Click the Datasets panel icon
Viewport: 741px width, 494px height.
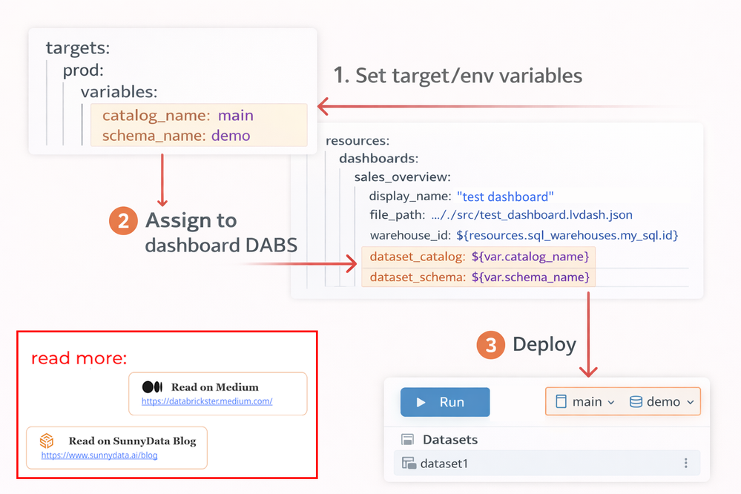coord(407,438)
